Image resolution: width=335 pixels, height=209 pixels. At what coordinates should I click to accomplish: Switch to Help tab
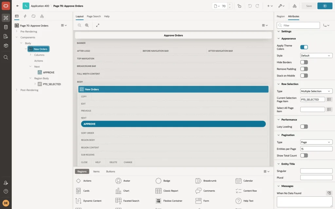[x=107, y=16]
